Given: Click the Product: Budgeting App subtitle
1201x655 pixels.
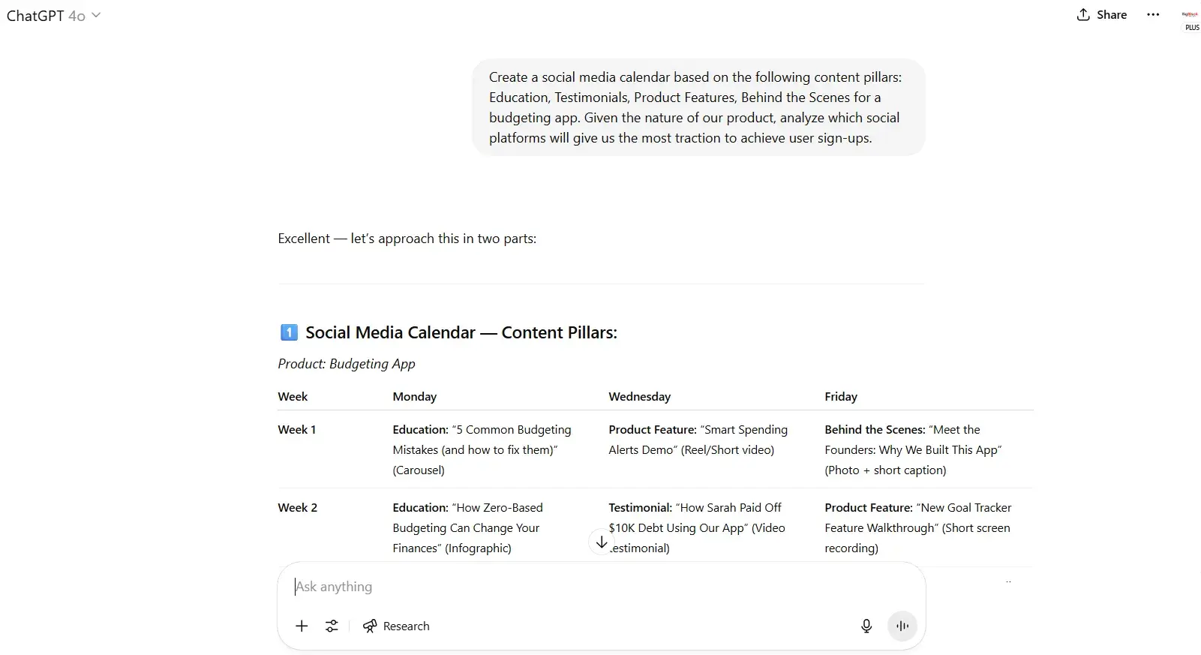Looking at the screenshot, I should (x=346, y=363).
